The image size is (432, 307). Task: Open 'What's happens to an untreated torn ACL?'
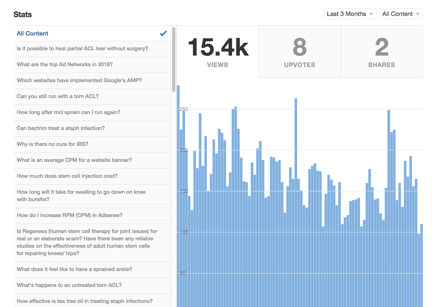tap(92, 286)
